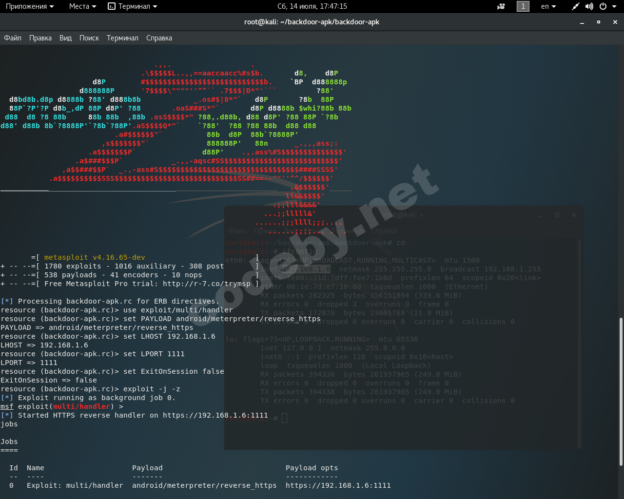Click the http://r-7.co/trymsp URL
Screen dimensions: 624x499
[207, 284]
